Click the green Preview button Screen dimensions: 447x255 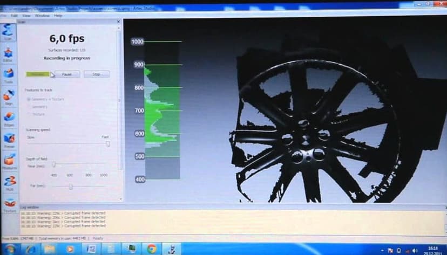click(x=38, y=74)
